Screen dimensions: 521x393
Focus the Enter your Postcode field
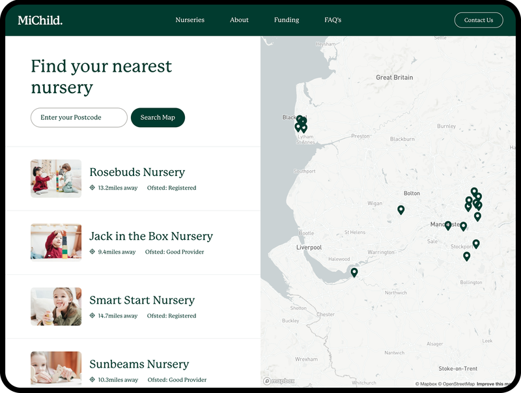[79, 117]
